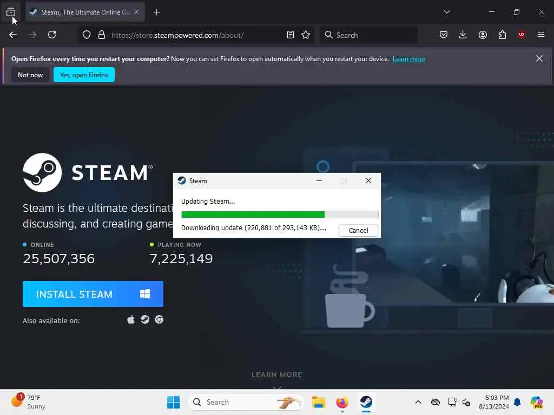Open Steam from the taskbar
Image resolution: width=554 pixels, height=415 pixels.
coord(366,402)
